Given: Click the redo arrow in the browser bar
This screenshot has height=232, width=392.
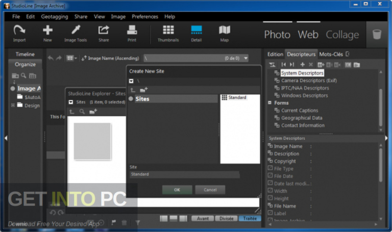Looking at the screenshot, I should point(59,58).
